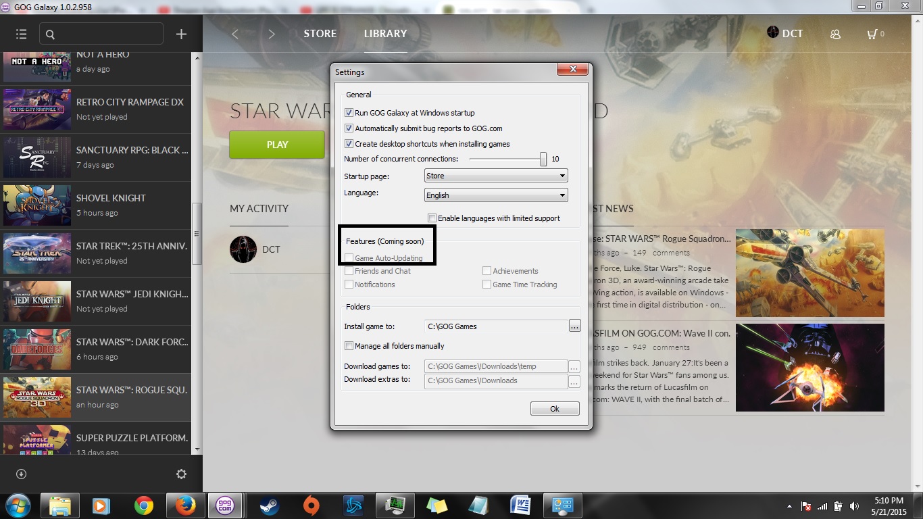Select the Not a Hero game cover
923x519 pixels.
pos(37,67)
